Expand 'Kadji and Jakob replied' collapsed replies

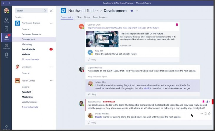tap(97, 77)
